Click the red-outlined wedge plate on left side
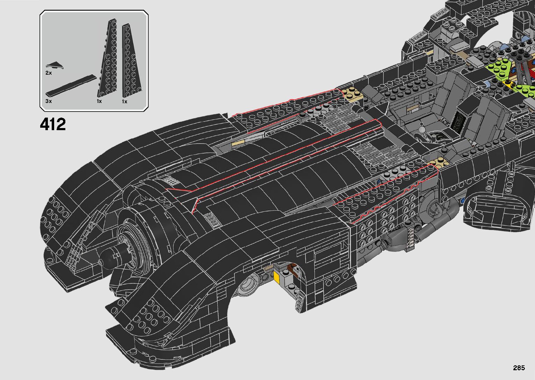This screenshot has width=535, height=380. pos(287,105)
